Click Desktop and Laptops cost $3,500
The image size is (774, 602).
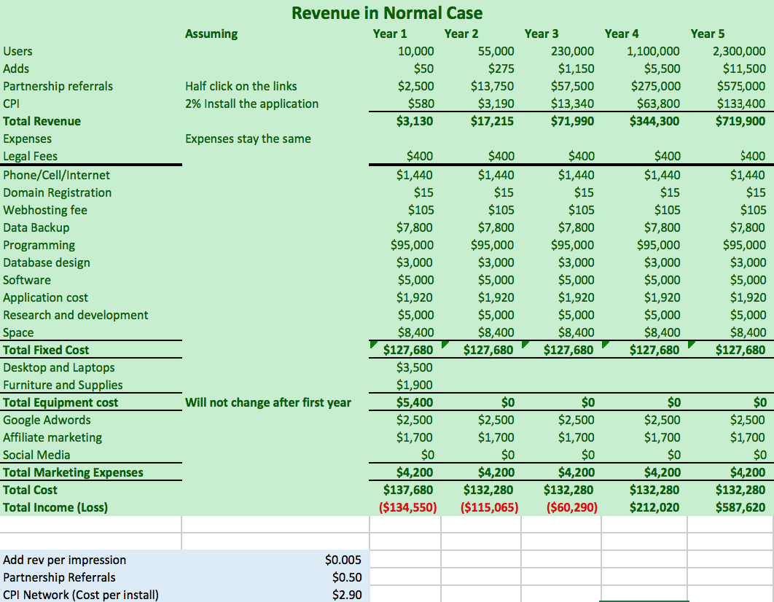tap(415, 367)
